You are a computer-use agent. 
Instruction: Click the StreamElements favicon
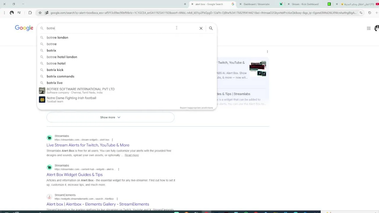[49, 197]
